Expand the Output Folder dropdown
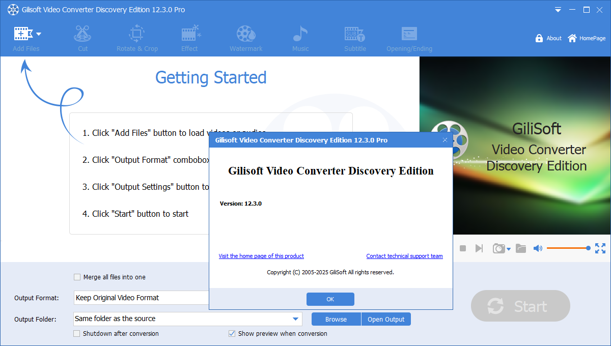Image resolution: width=611 pixels, height=346 pixels. point(295,319)
